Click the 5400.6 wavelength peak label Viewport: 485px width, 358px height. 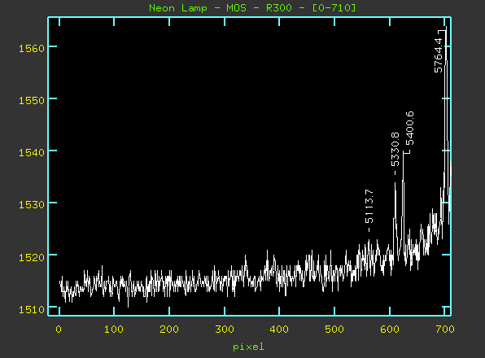pyautogui.click(x=409, y=129)
